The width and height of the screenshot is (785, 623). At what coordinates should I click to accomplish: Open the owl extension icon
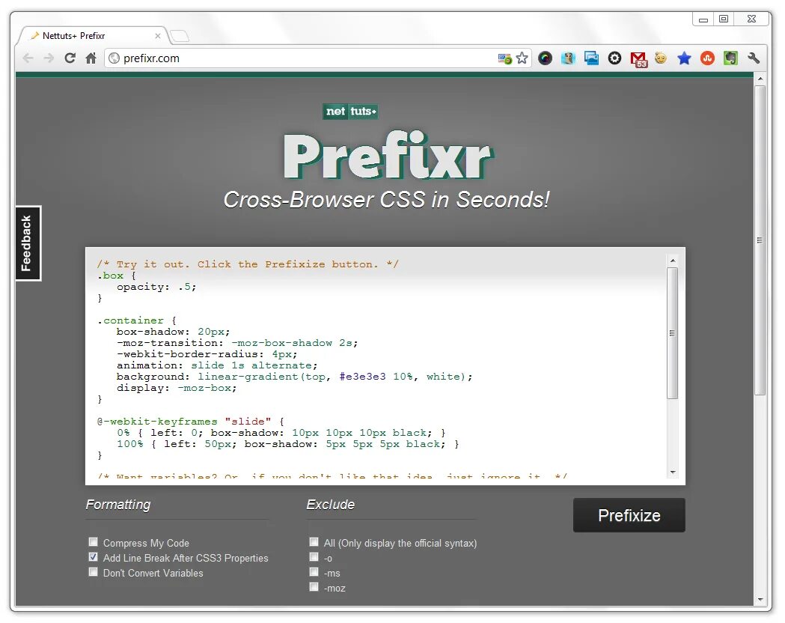point(568,58)
